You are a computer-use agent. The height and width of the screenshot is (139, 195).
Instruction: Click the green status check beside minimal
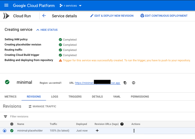[x=7, y=82]
